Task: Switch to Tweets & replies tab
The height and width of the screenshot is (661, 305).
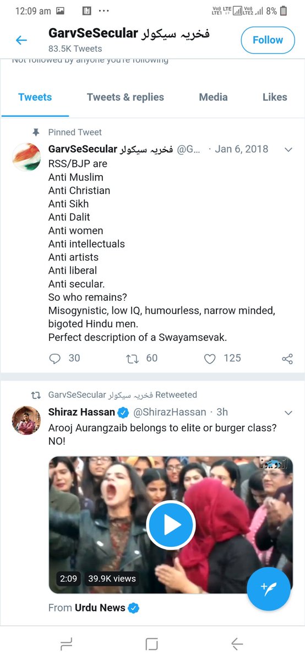Action: 126,97
